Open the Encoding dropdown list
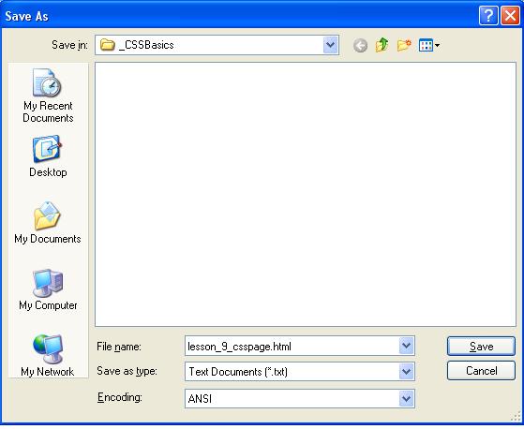 point(407,398)
